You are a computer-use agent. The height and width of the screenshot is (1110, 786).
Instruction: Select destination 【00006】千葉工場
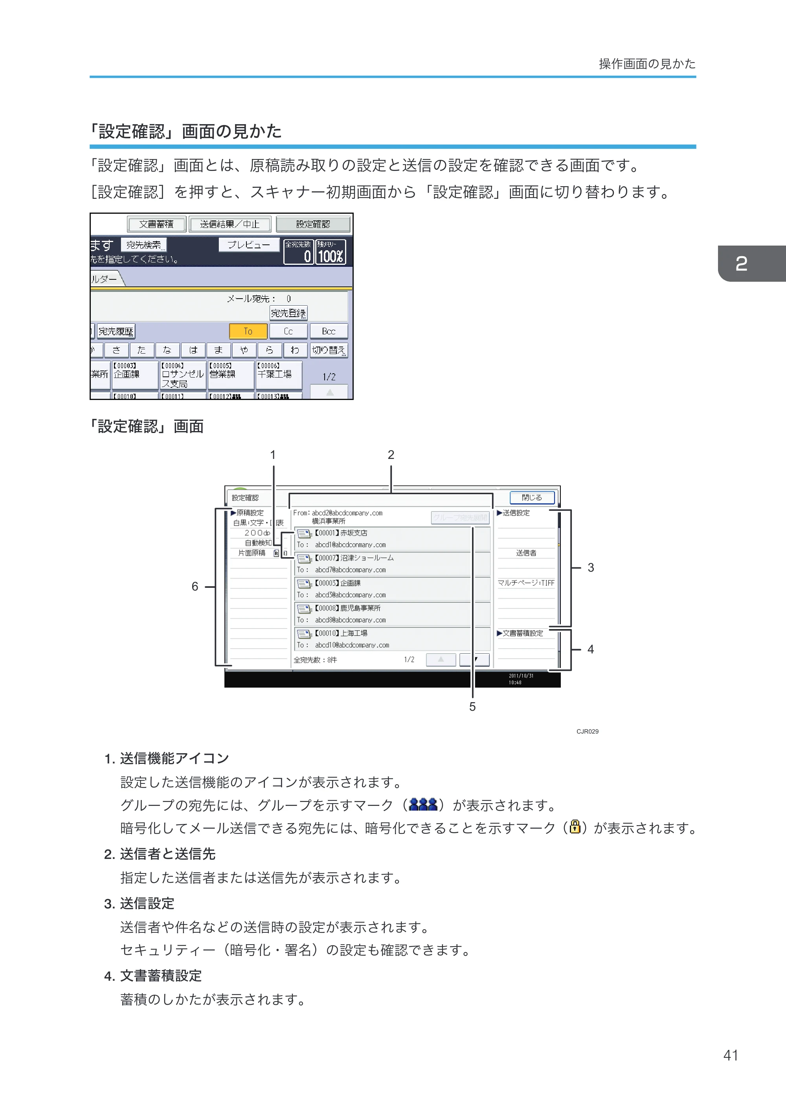coord(279,375)
